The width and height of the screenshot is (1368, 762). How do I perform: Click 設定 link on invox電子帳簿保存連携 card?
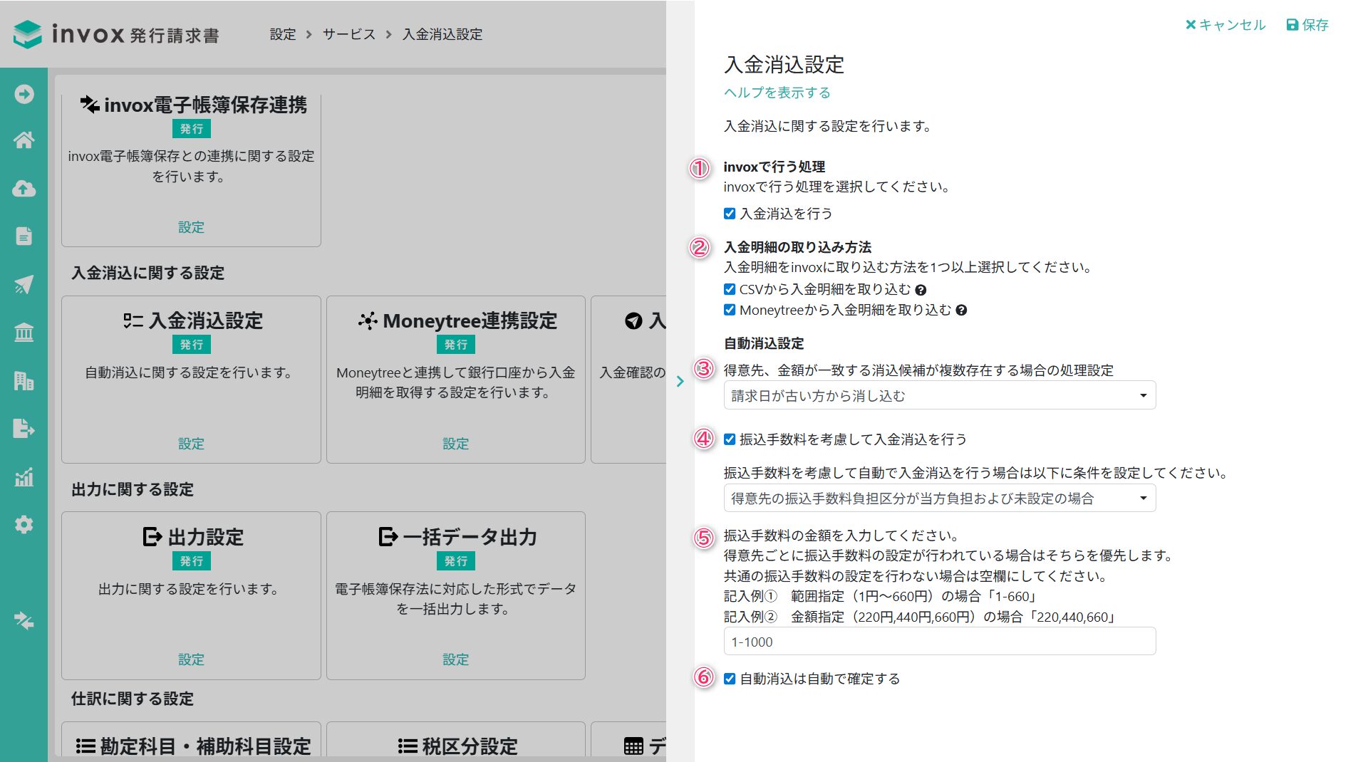[x=191, y=227]
